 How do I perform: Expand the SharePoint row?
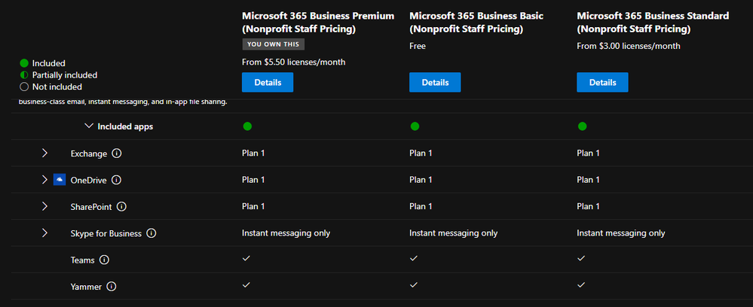(x=44, y=206)
